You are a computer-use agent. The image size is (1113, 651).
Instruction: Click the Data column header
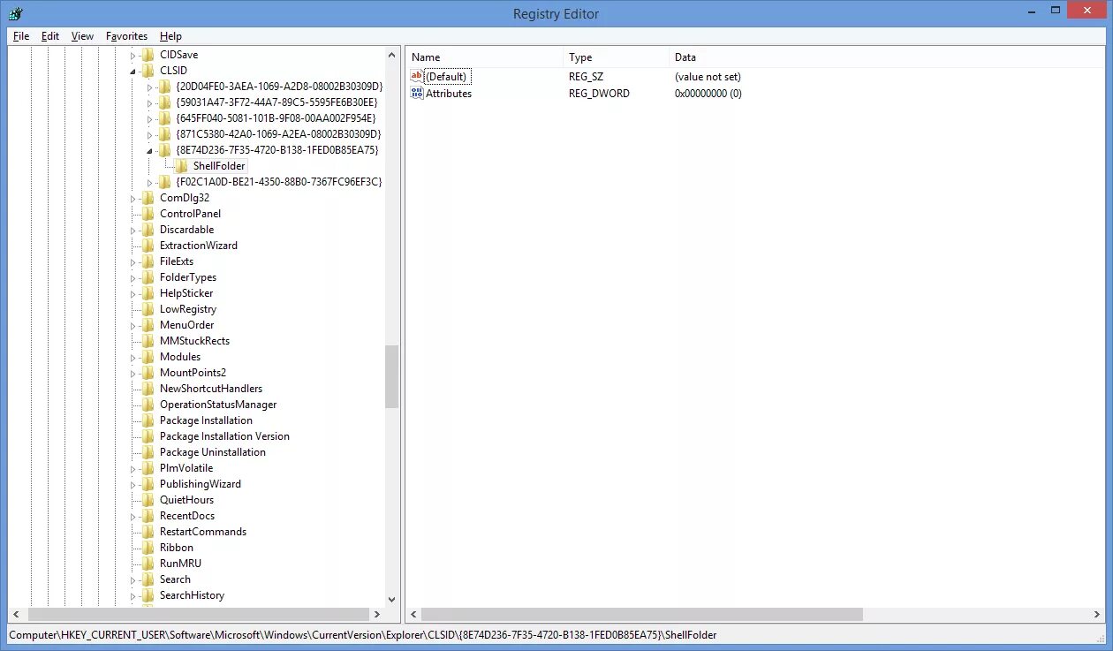(887, 57)
